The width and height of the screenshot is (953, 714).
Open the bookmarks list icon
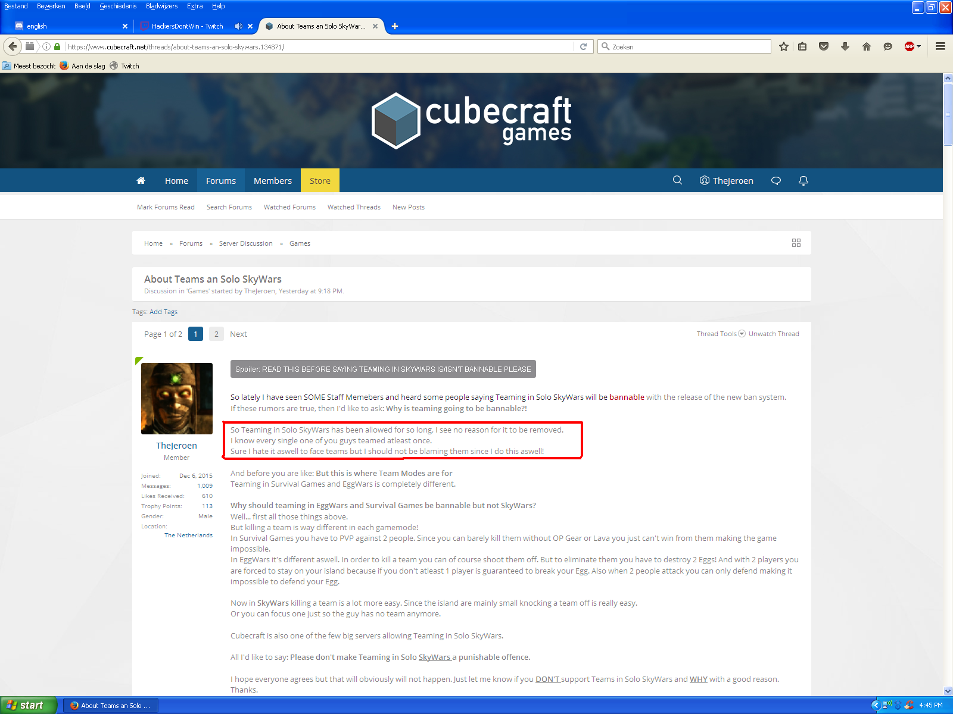click(802, 46)
